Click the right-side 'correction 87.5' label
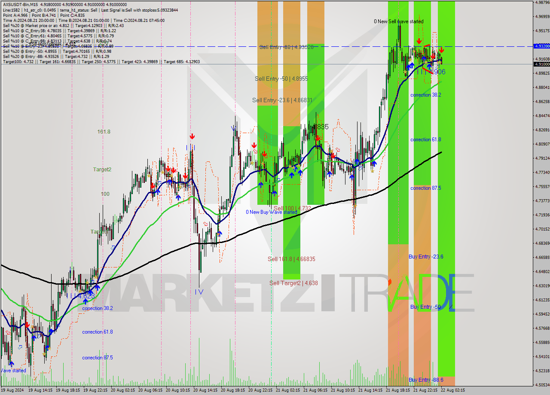Viewport: 550px width, 395px height. coord(425,188)
